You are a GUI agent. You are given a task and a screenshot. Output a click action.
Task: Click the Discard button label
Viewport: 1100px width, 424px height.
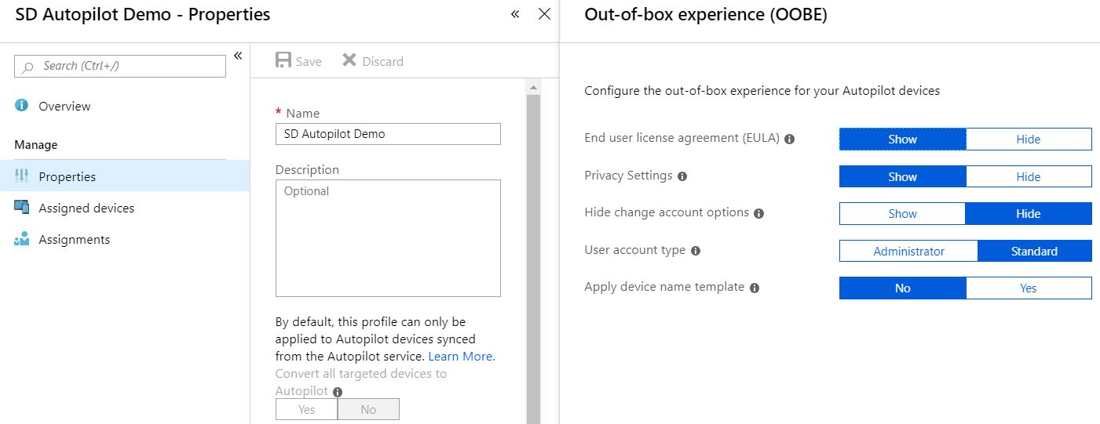(x=383, y=62)
